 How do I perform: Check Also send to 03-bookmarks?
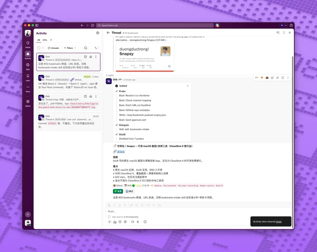pyautogui.click(x=109, y=217)
